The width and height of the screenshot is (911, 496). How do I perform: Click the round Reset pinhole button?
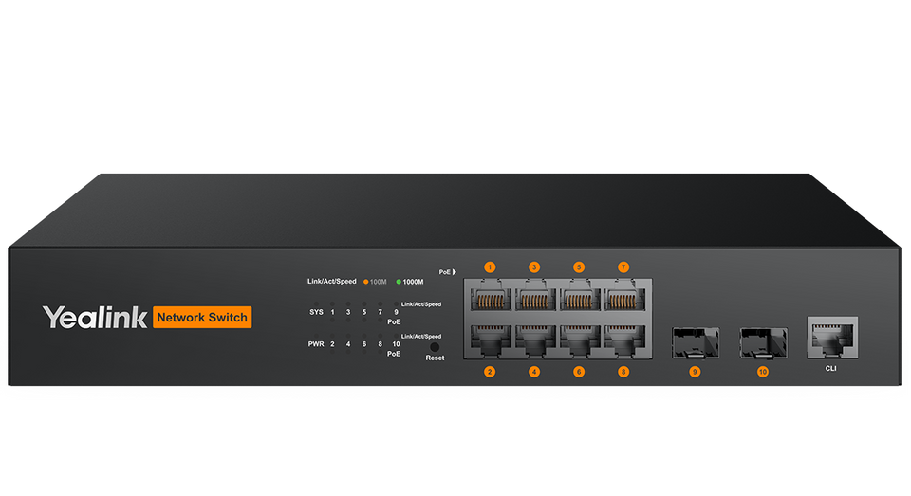click(434, 347)
